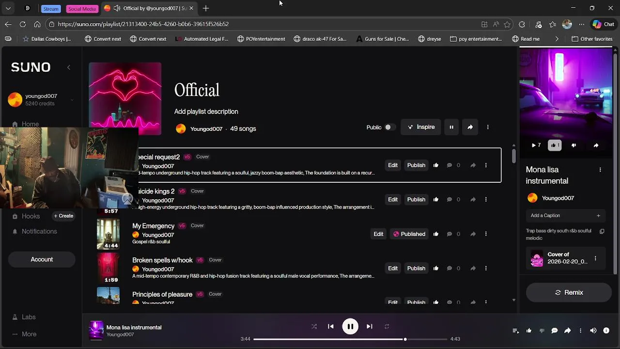Screen dimensions: 620x349
Task: Open more options for Broken spells w/hook
Action: coord(486,269)
